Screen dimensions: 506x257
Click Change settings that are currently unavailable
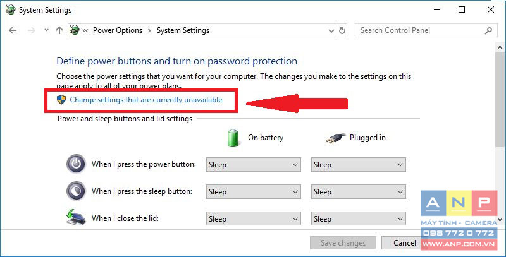pyautogui.click(x=146, y=100)
